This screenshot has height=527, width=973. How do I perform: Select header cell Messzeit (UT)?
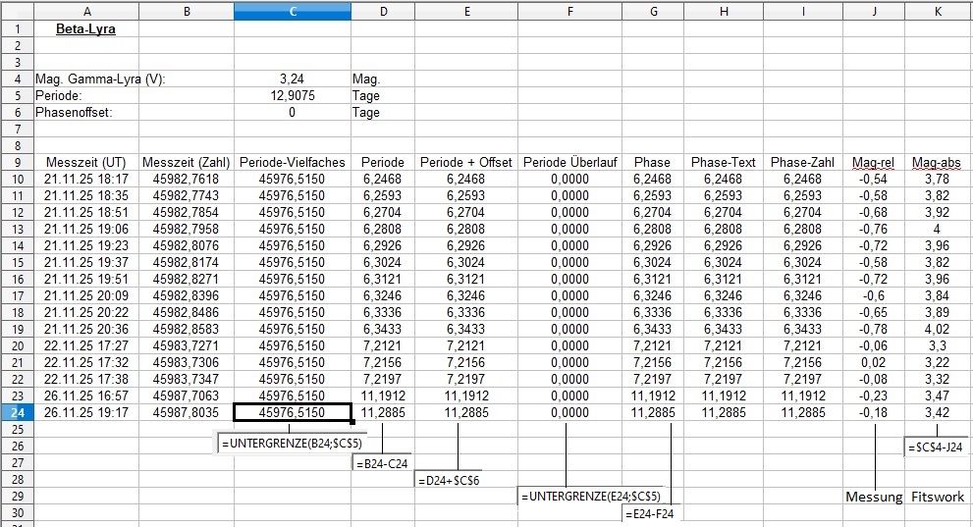click(x=85, y=163)
